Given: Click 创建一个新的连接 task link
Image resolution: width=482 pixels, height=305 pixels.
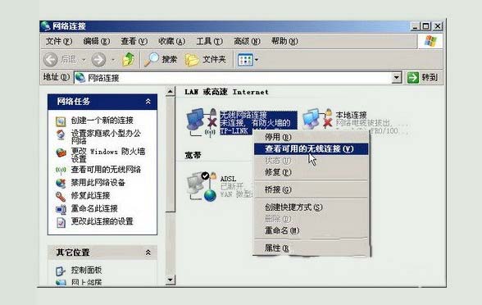Looking at the screenshot, I should [x=102, y=121].
